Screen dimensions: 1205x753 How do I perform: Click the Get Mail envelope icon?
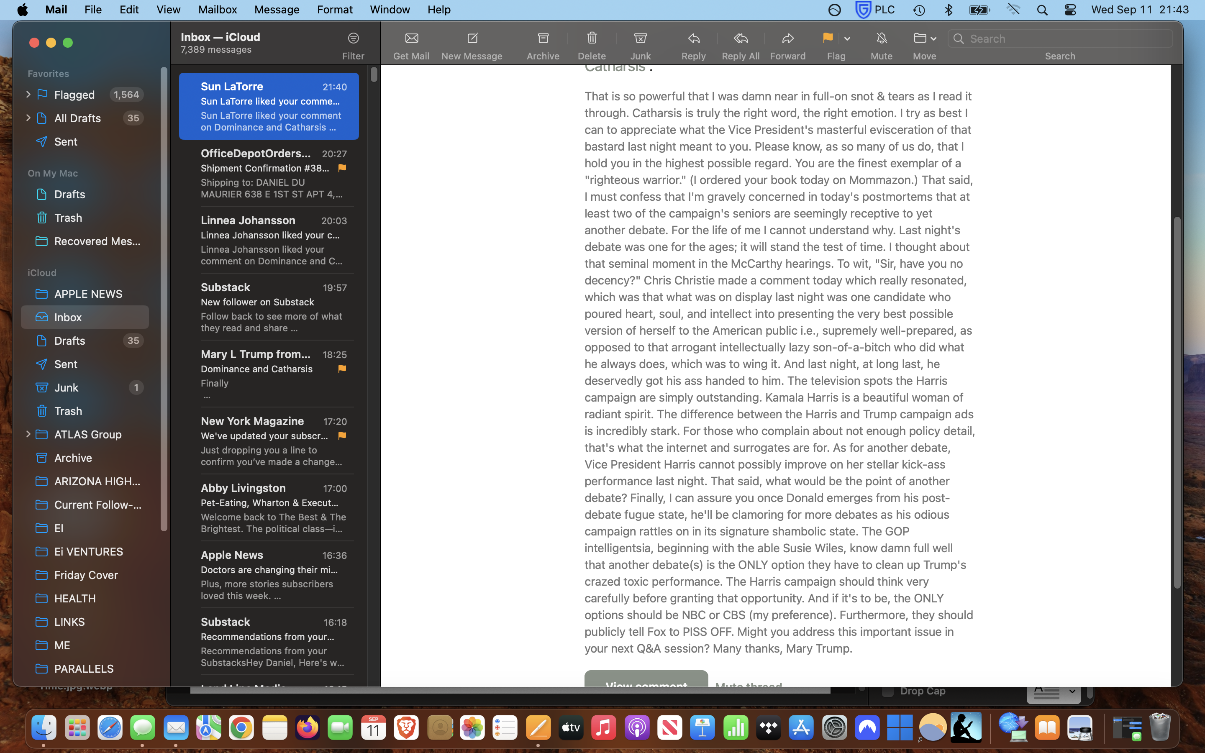point(411,38)
